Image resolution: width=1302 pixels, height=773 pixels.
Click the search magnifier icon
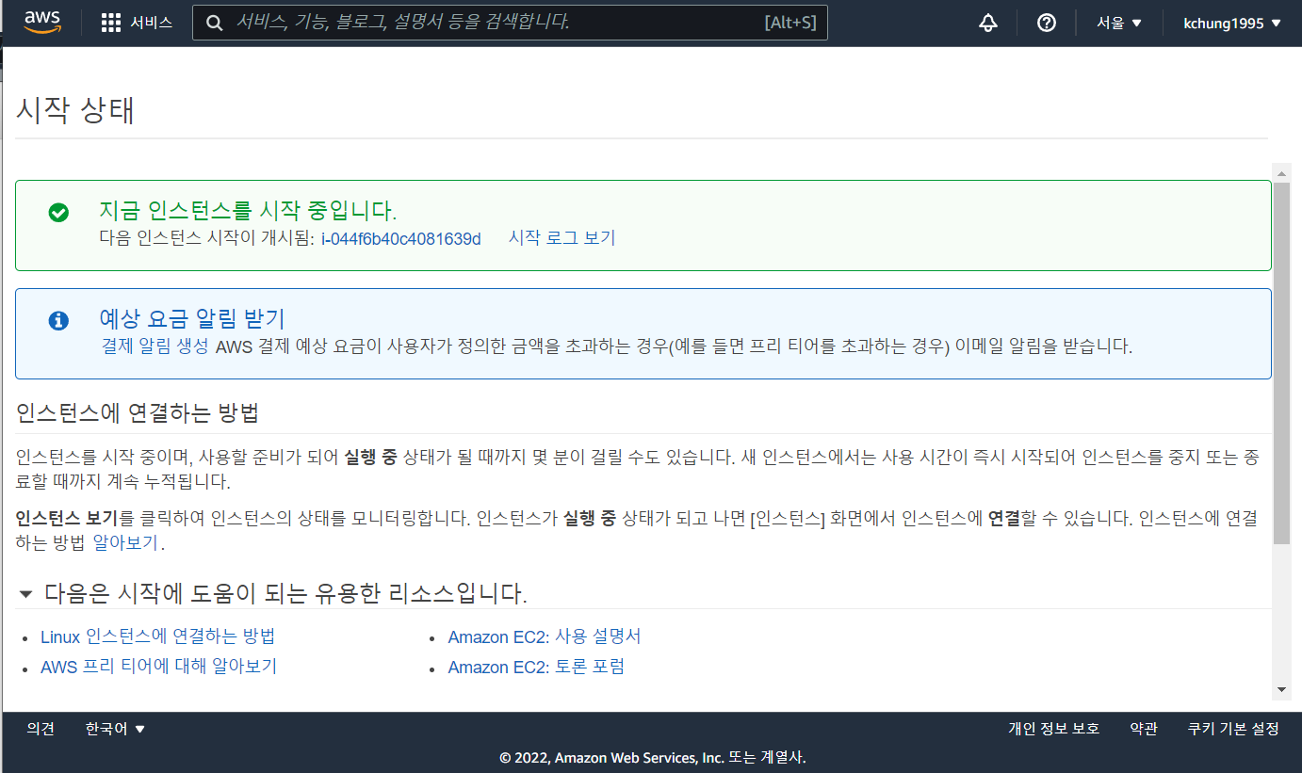[x=215, y=23]
